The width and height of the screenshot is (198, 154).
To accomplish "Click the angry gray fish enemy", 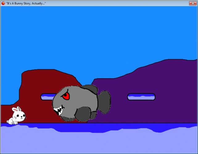I will click(81, 103).
